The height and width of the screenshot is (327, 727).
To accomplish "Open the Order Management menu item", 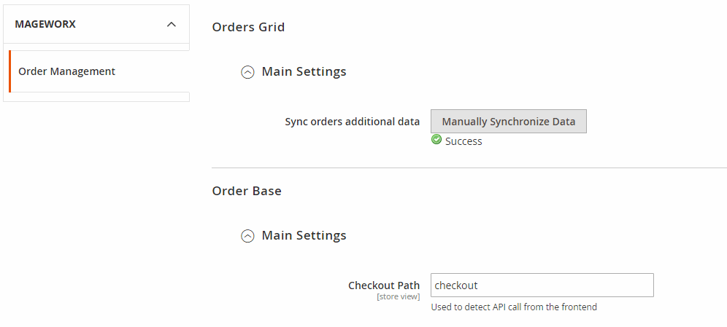I will [66, 71].
